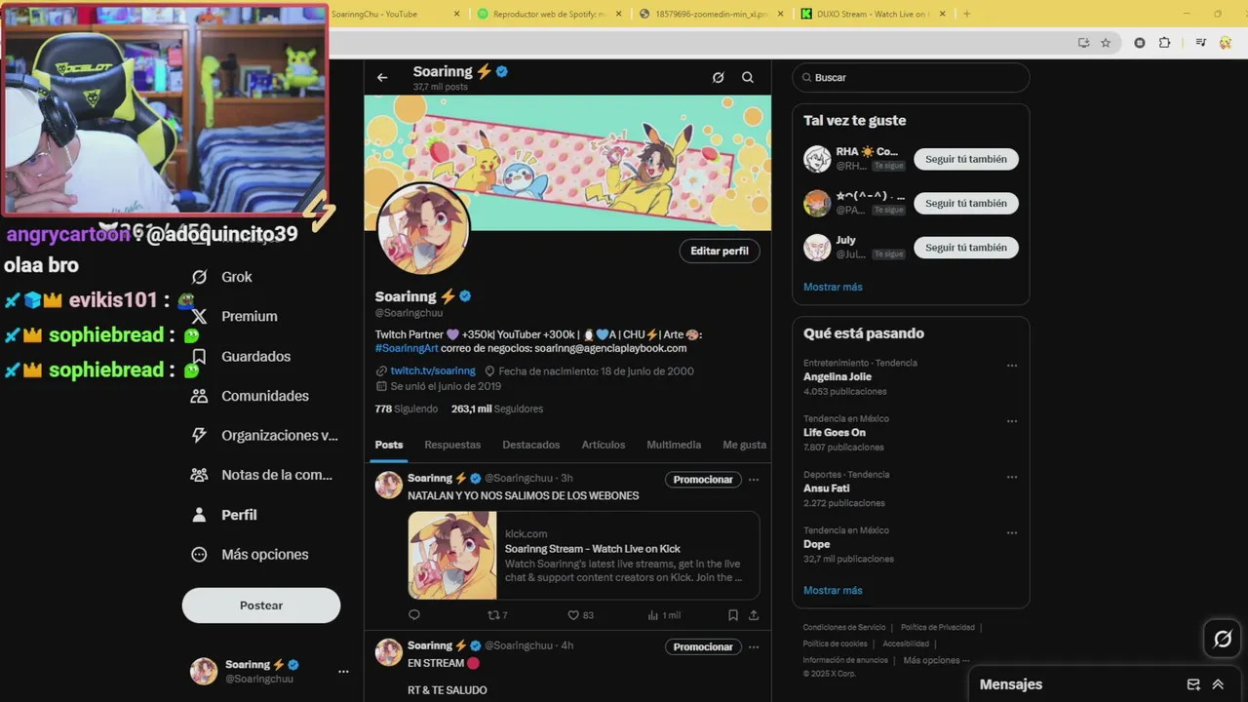Open Grok in the left sidebar
This screenshot has height=702, width=1248.
pyautogui.click(x=222, y=277)
